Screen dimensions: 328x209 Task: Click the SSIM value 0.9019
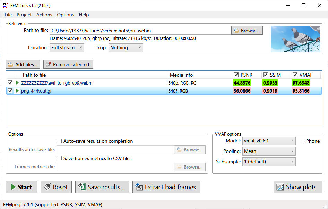[270, 91]
